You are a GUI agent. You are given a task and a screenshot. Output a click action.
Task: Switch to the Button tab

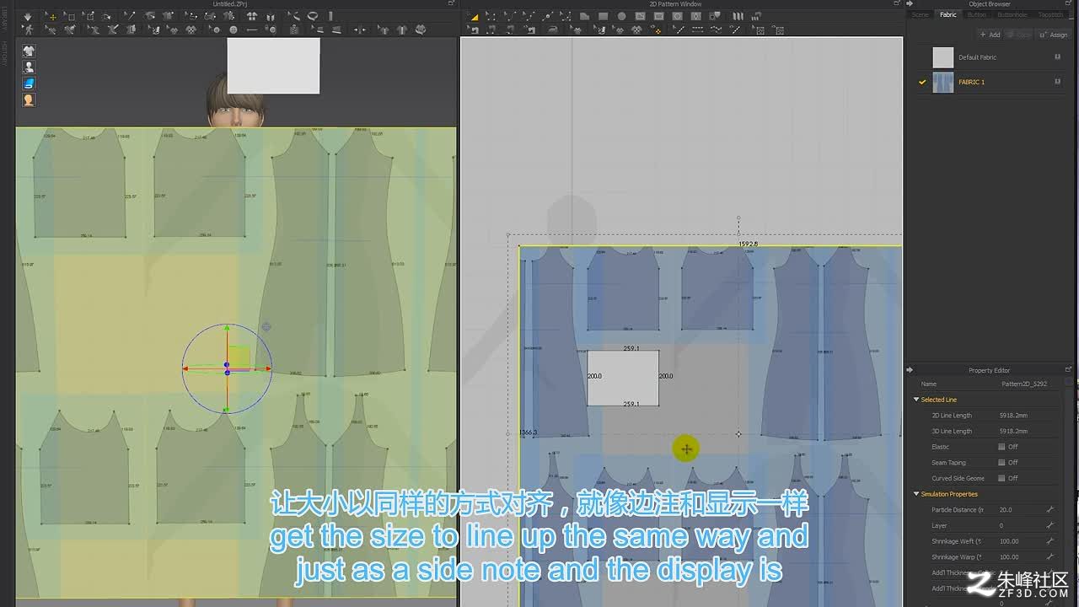[977, 14]
